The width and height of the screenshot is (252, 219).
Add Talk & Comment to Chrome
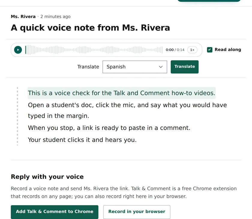(55, 211)
